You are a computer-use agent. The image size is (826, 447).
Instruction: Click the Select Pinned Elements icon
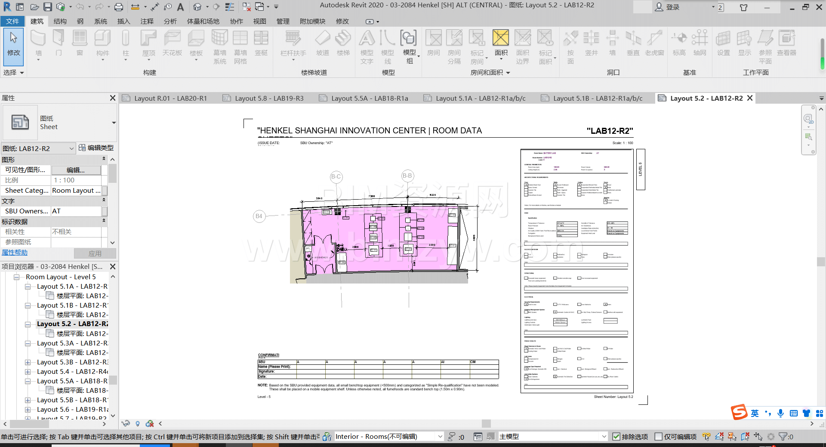(x=732, y=437)
